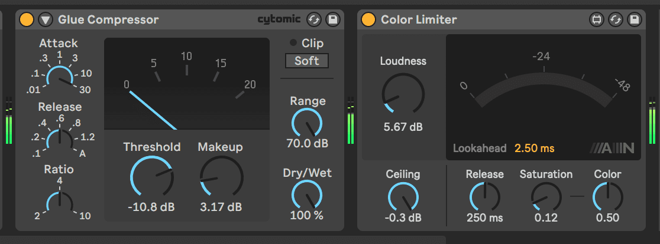Click the Color Limiter title
The width and height of the screenshot is (660, 244).
[419, 19]
